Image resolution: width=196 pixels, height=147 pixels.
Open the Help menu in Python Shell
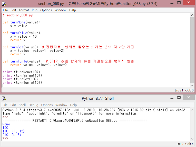[73, 105]
